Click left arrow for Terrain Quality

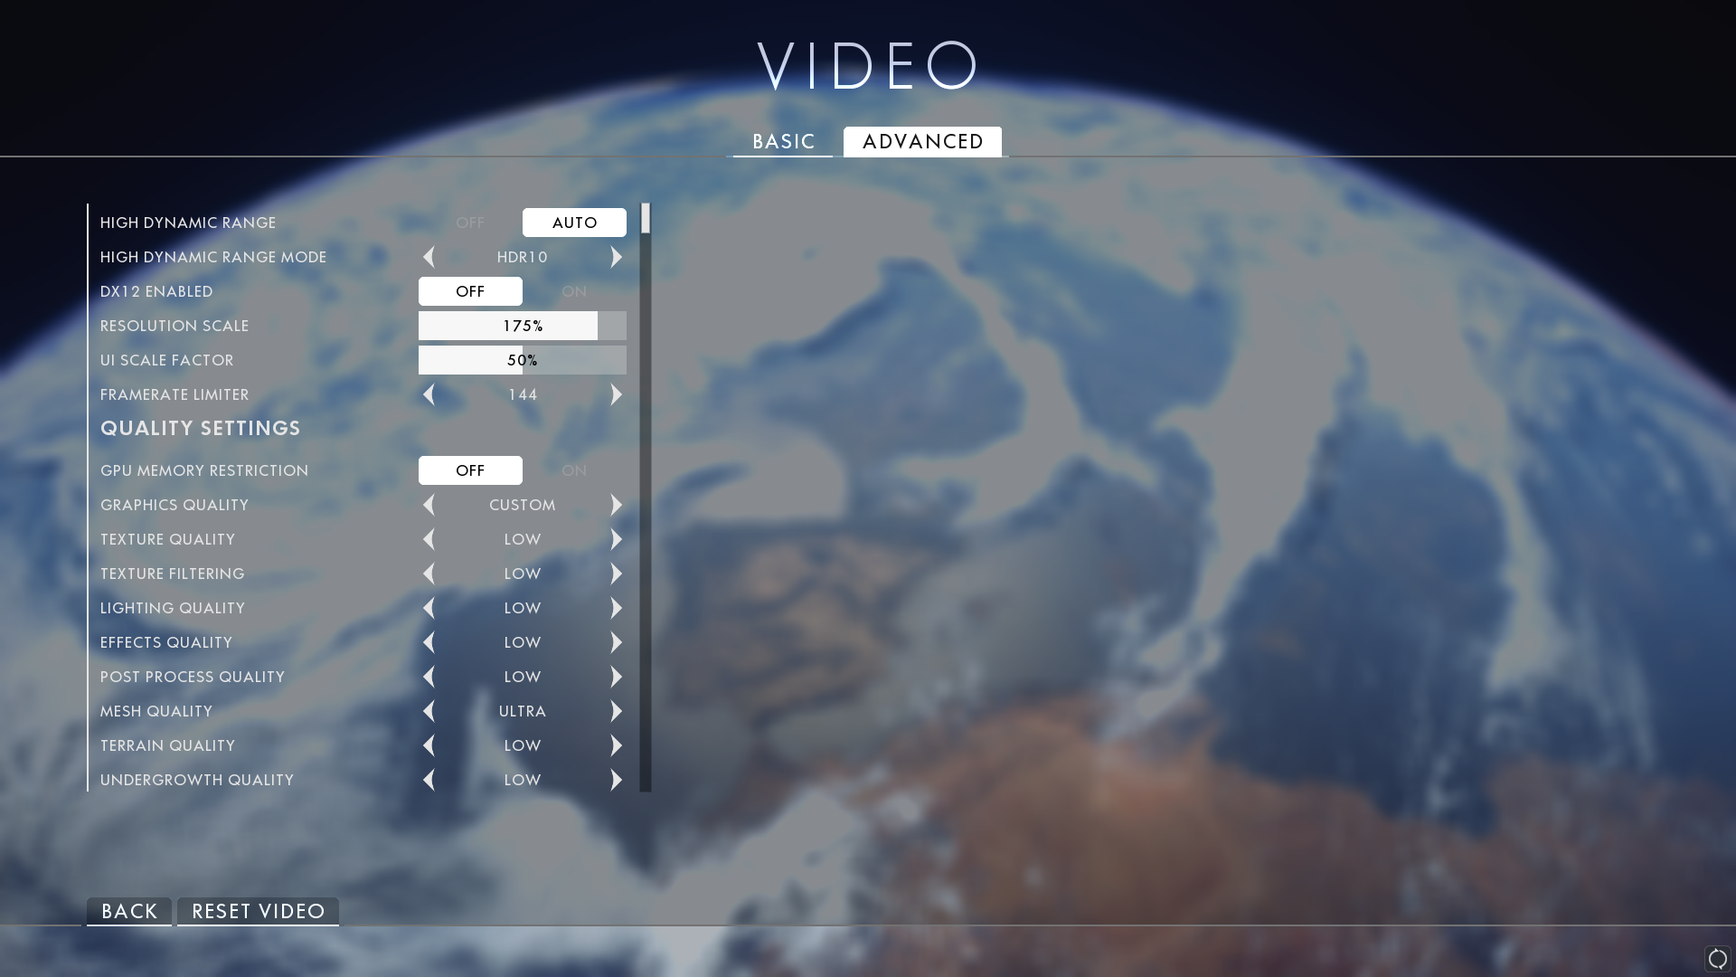coord(429,745)
